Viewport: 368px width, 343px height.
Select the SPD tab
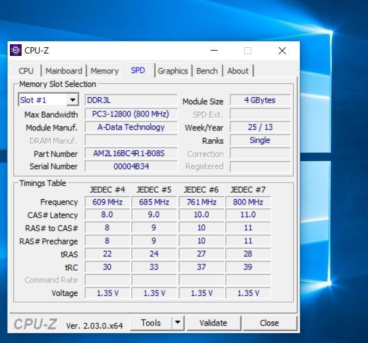point(138,70)
